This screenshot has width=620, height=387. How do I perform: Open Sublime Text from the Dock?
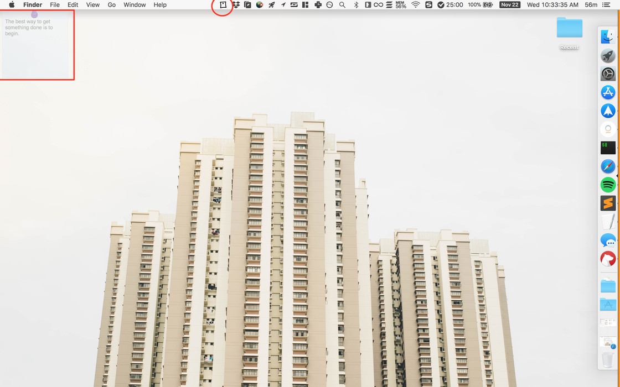tap(608, 203)
